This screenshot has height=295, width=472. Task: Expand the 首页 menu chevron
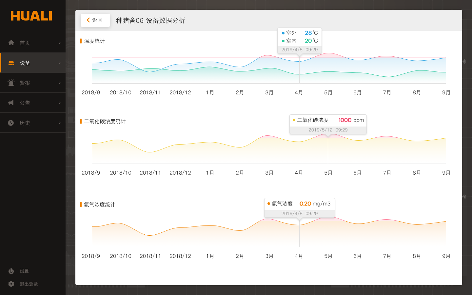pos(59,43)
